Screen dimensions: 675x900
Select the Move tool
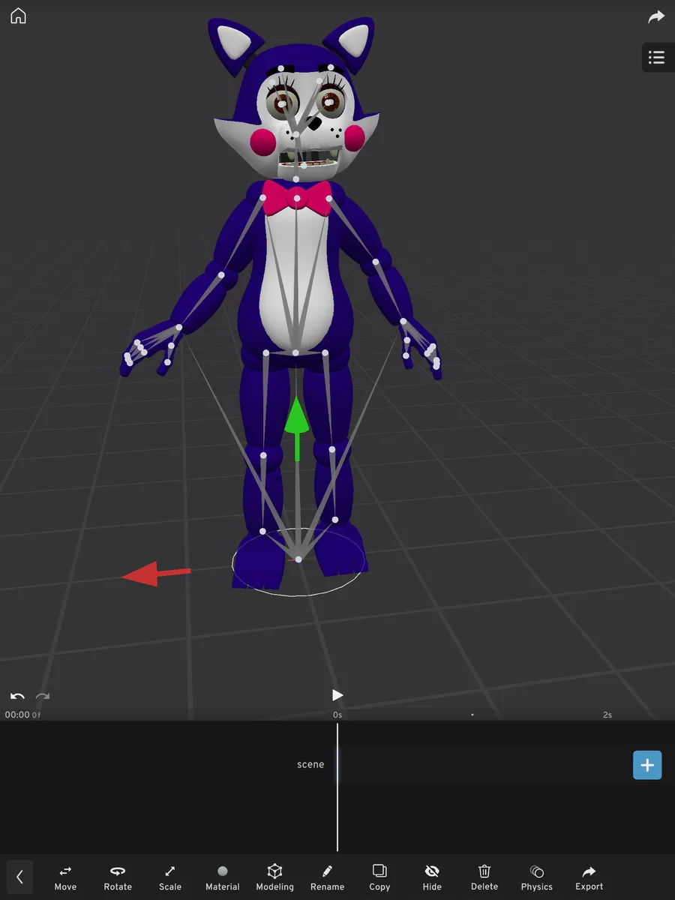click(x=65, y=877)
